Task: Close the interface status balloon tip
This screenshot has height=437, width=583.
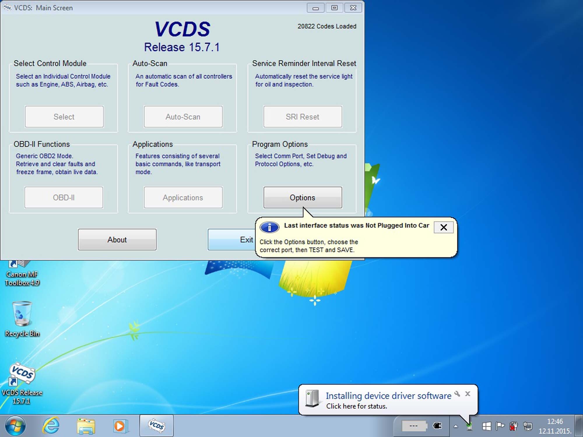Action: click(443, 227)
